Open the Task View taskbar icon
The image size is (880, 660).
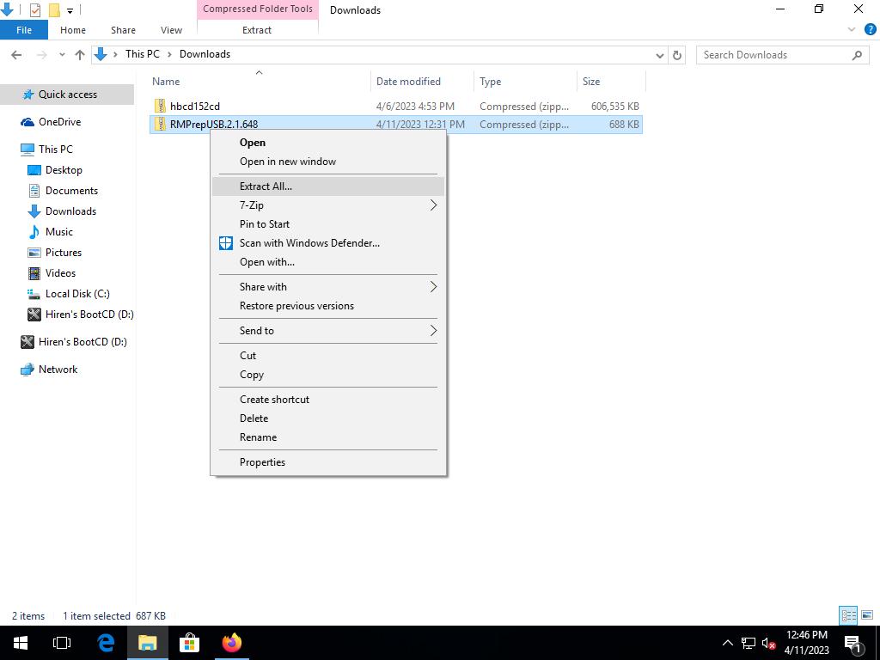pyautogui.click(x=62, y=643)
